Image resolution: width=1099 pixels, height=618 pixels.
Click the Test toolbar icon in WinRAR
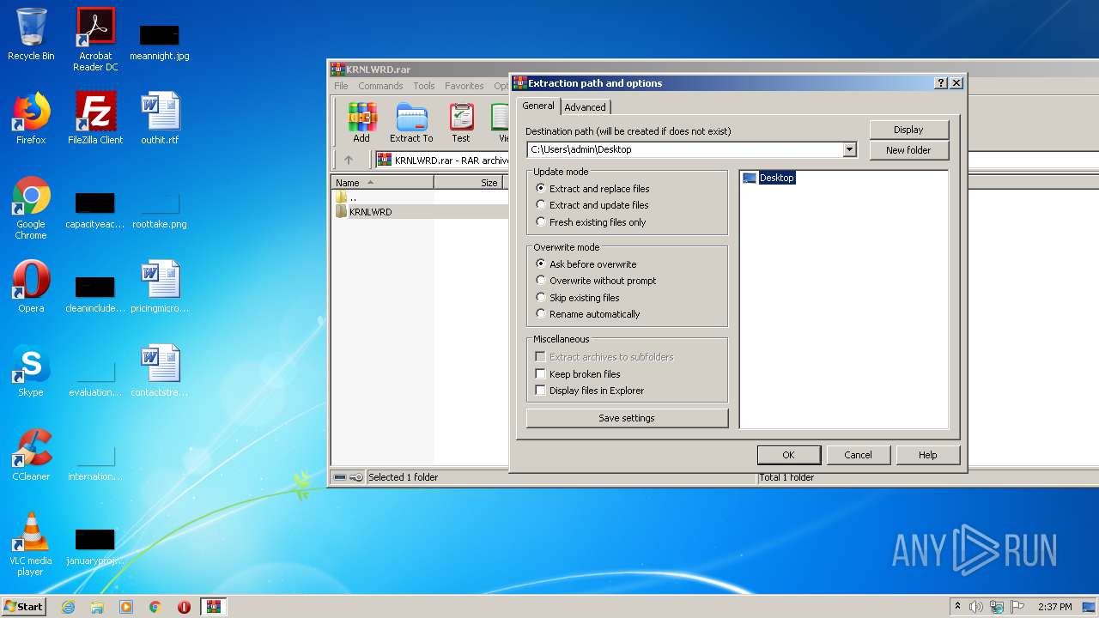[x=461, y=123]
